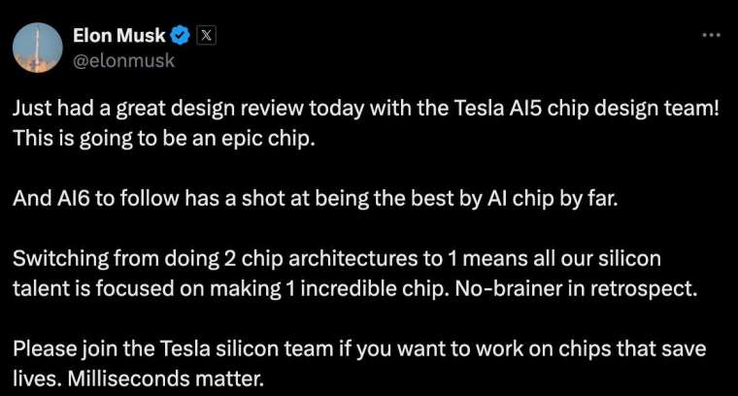Click the first paragraph about AI5 design review
738x396 pixels.
pos(366,123)
